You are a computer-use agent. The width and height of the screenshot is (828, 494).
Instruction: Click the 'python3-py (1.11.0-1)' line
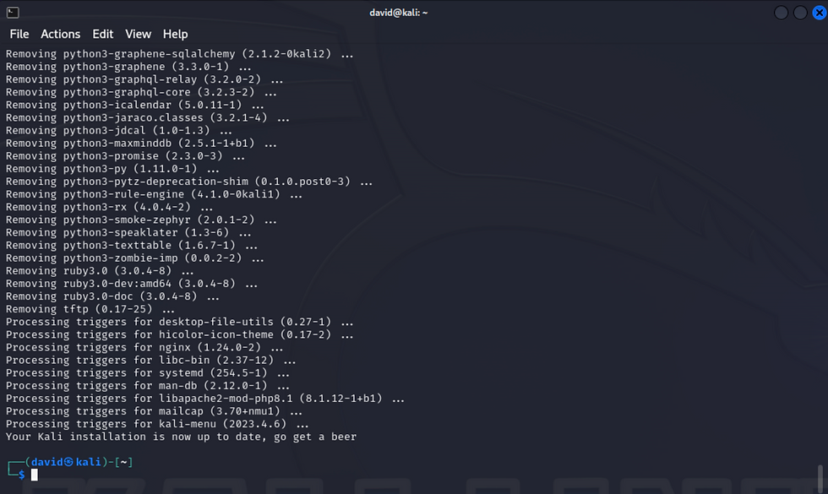[112, 168]
